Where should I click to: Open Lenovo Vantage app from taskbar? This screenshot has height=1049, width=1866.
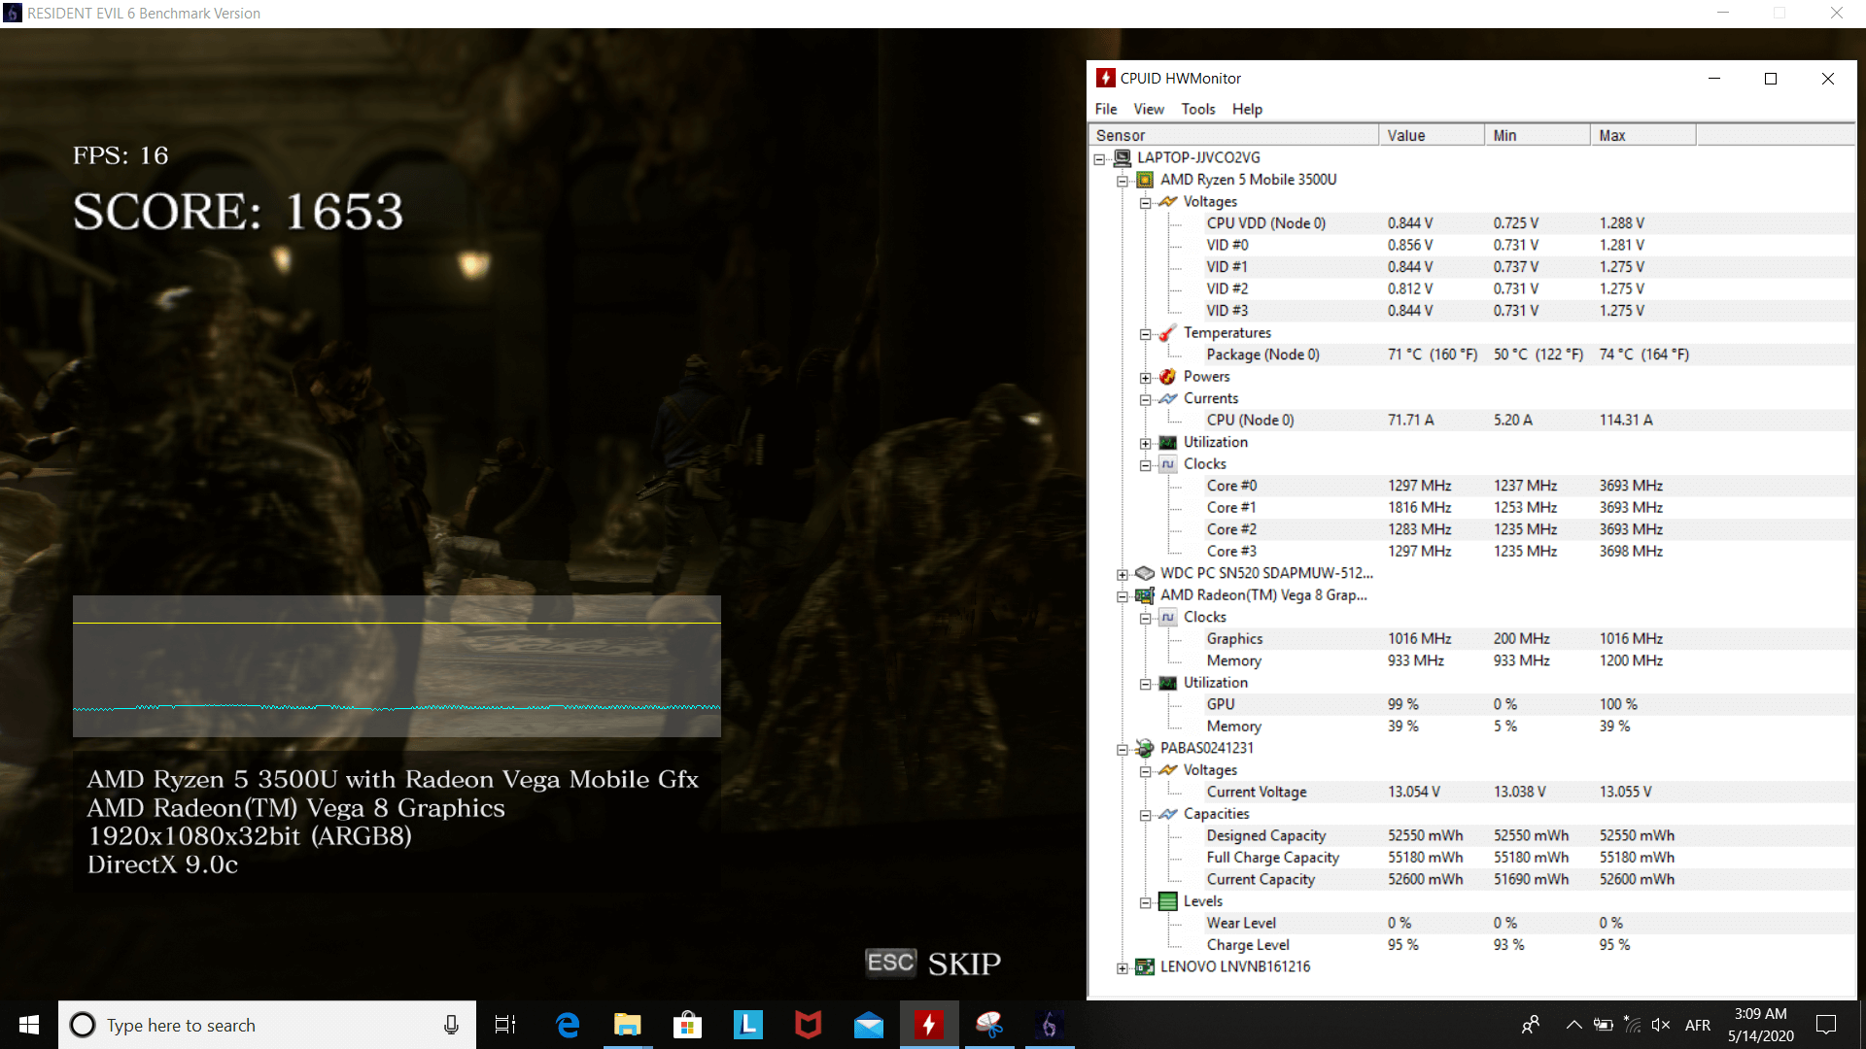pos(748,1025)
